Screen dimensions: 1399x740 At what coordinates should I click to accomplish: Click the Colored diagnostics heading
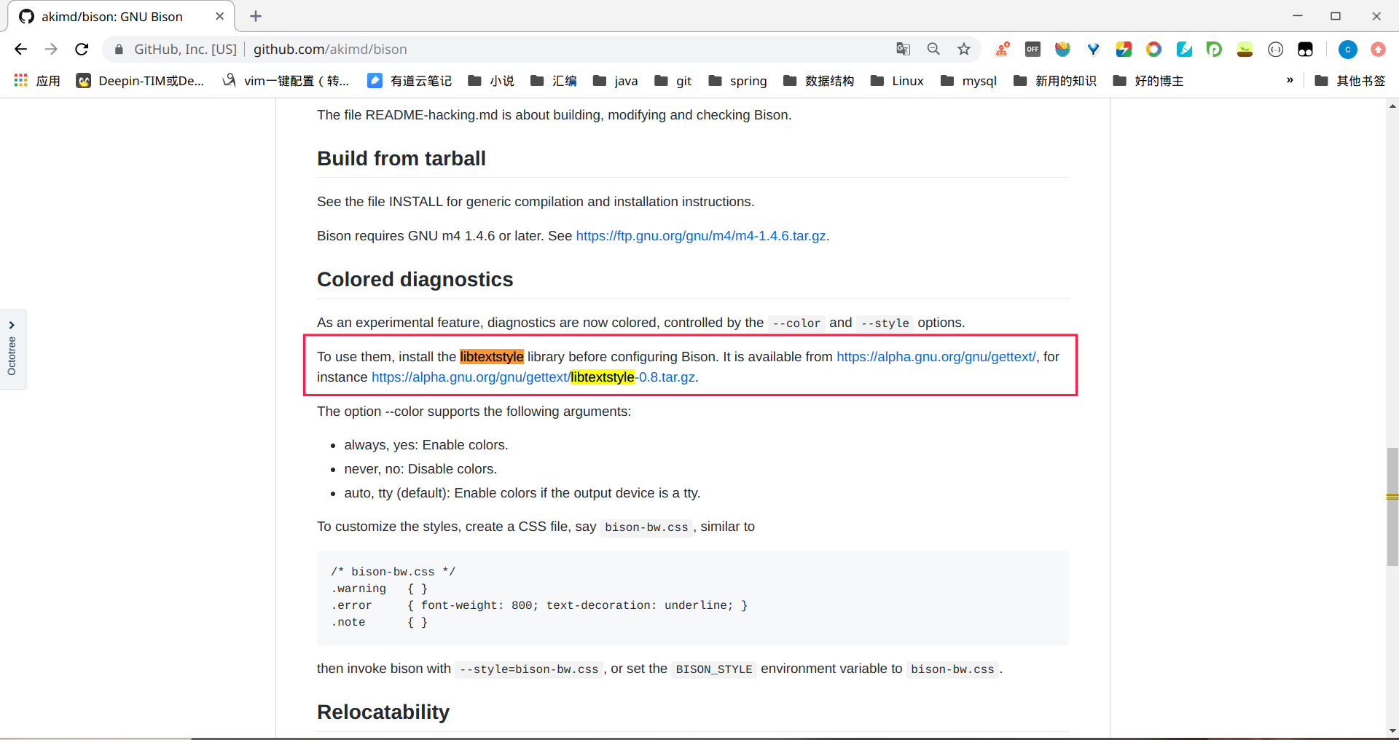pos(415,280)
